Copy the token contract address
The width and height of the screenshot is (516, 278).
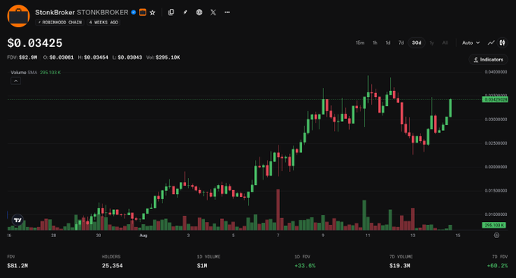[171, 12]
